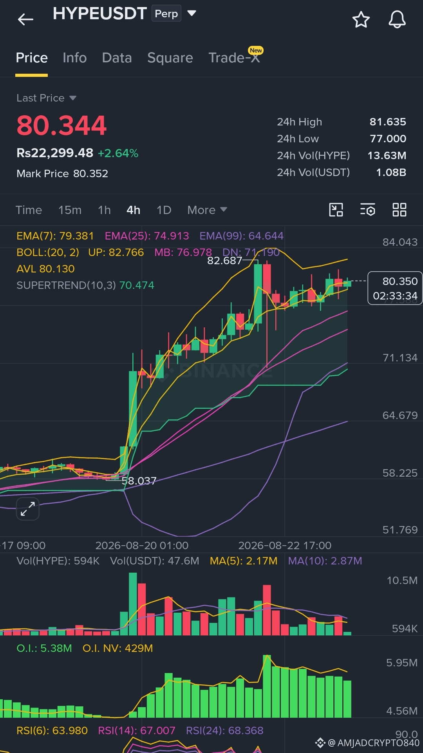Tap the 24h Vol(HYPE) value 13.63M
This screenshot has width=423, height=753.
(x=387, y=156)
